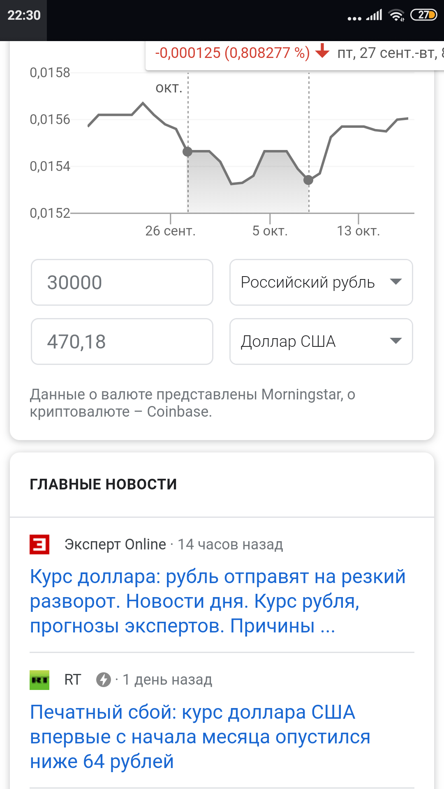444x789 pixels.
Task: Tap the clock showing 22:30
Action: pos(24,16)
